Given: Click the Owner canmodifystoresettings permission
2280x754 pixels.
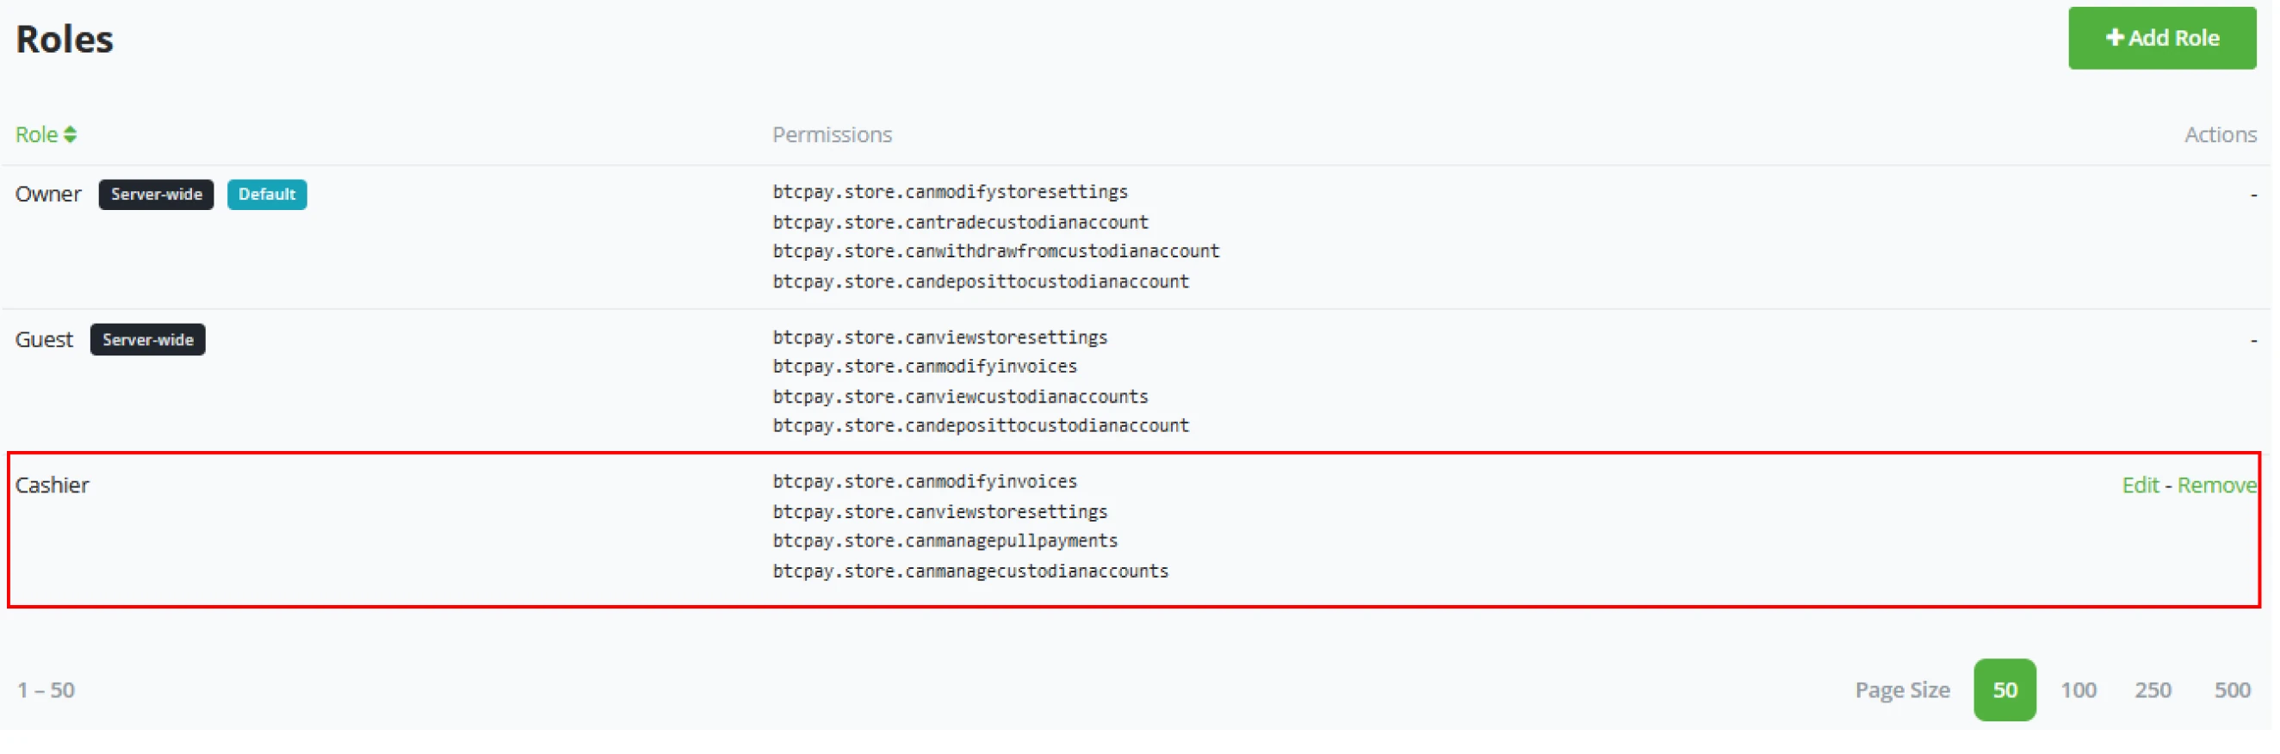Looking at the screenshot, I should pos(950,192).
